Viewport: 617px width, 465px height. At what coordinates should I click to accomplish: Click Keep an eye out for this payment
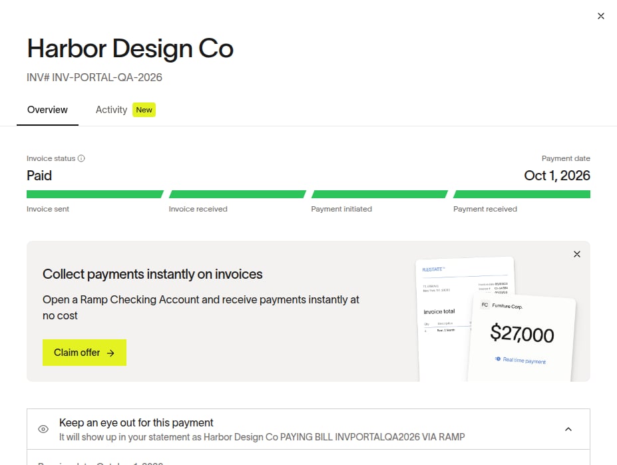coord(136,422)
